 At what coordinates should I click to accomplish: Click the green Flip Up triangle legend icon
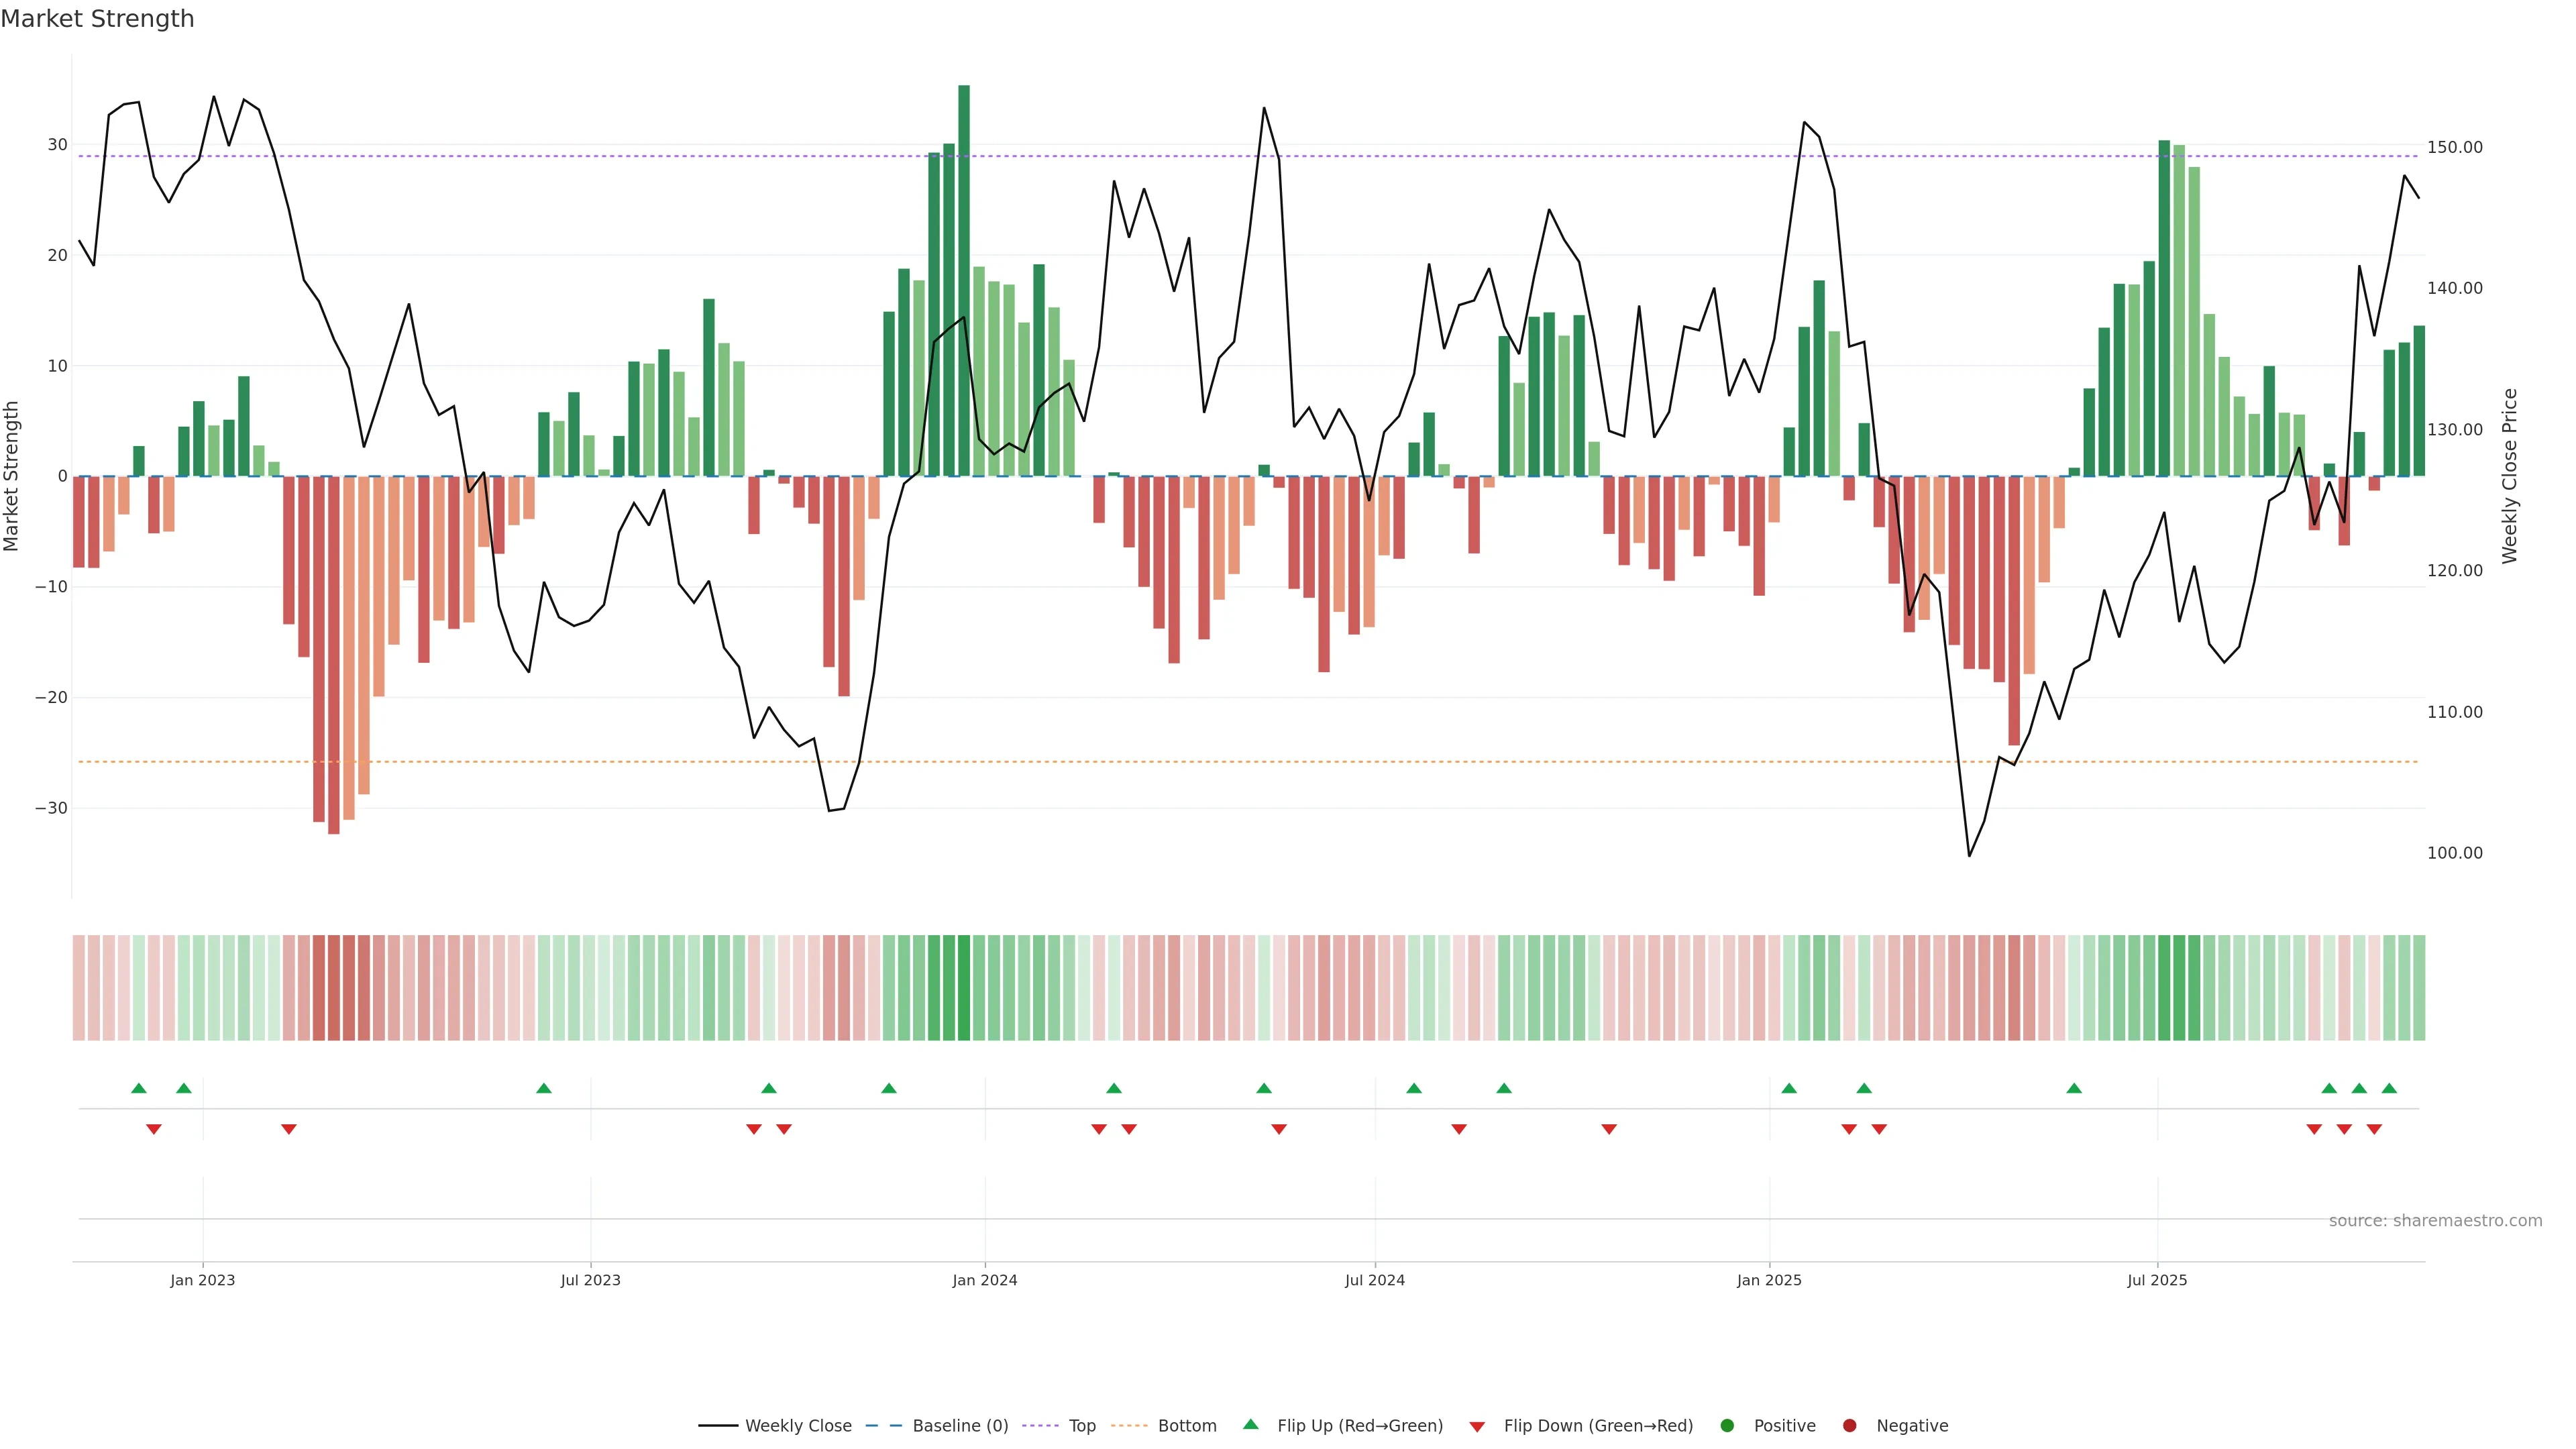point(1250,1424)
